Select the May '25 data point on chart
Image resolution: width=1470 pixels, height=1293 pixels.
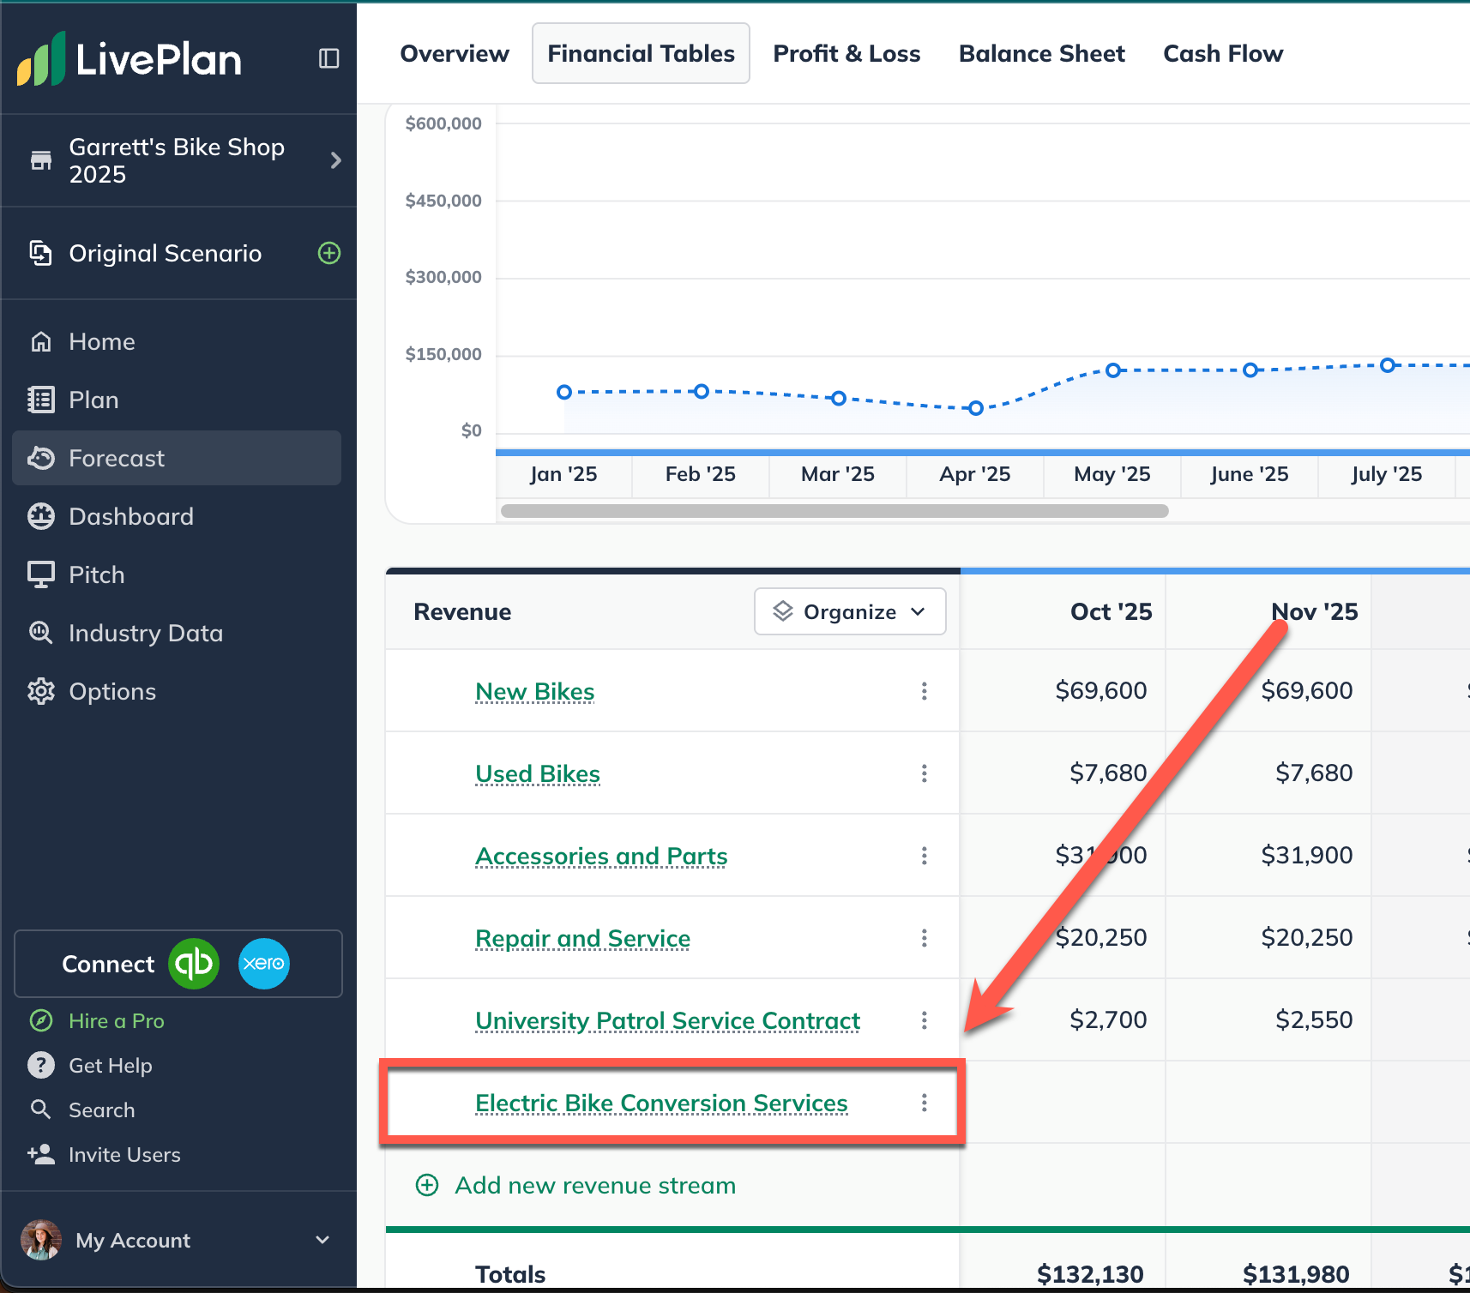click(x=1112, y=370)
